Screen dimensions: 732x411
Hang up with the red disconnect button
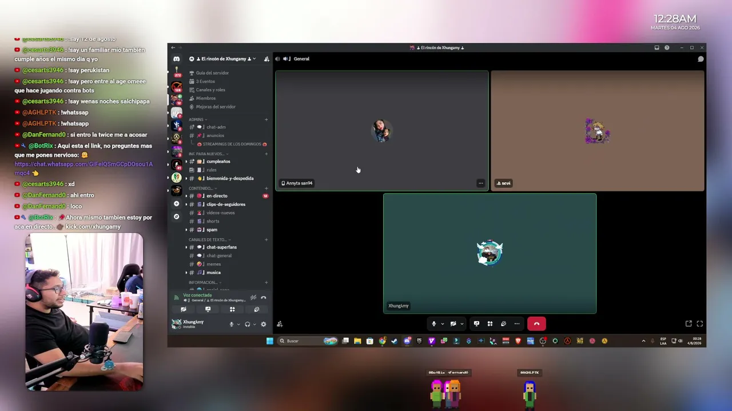tap(536, 324)
